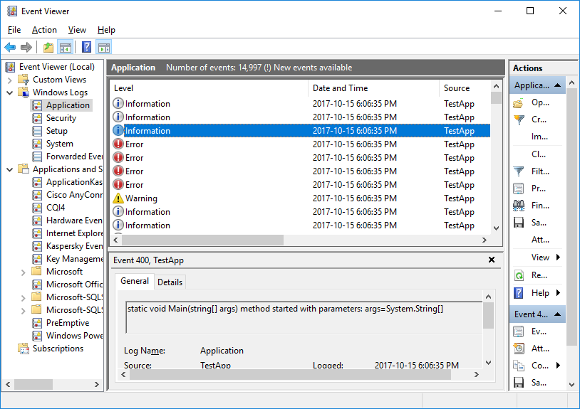Screen dimensions: 580x409
Task: Open the File menu
Action: [14, 30]
